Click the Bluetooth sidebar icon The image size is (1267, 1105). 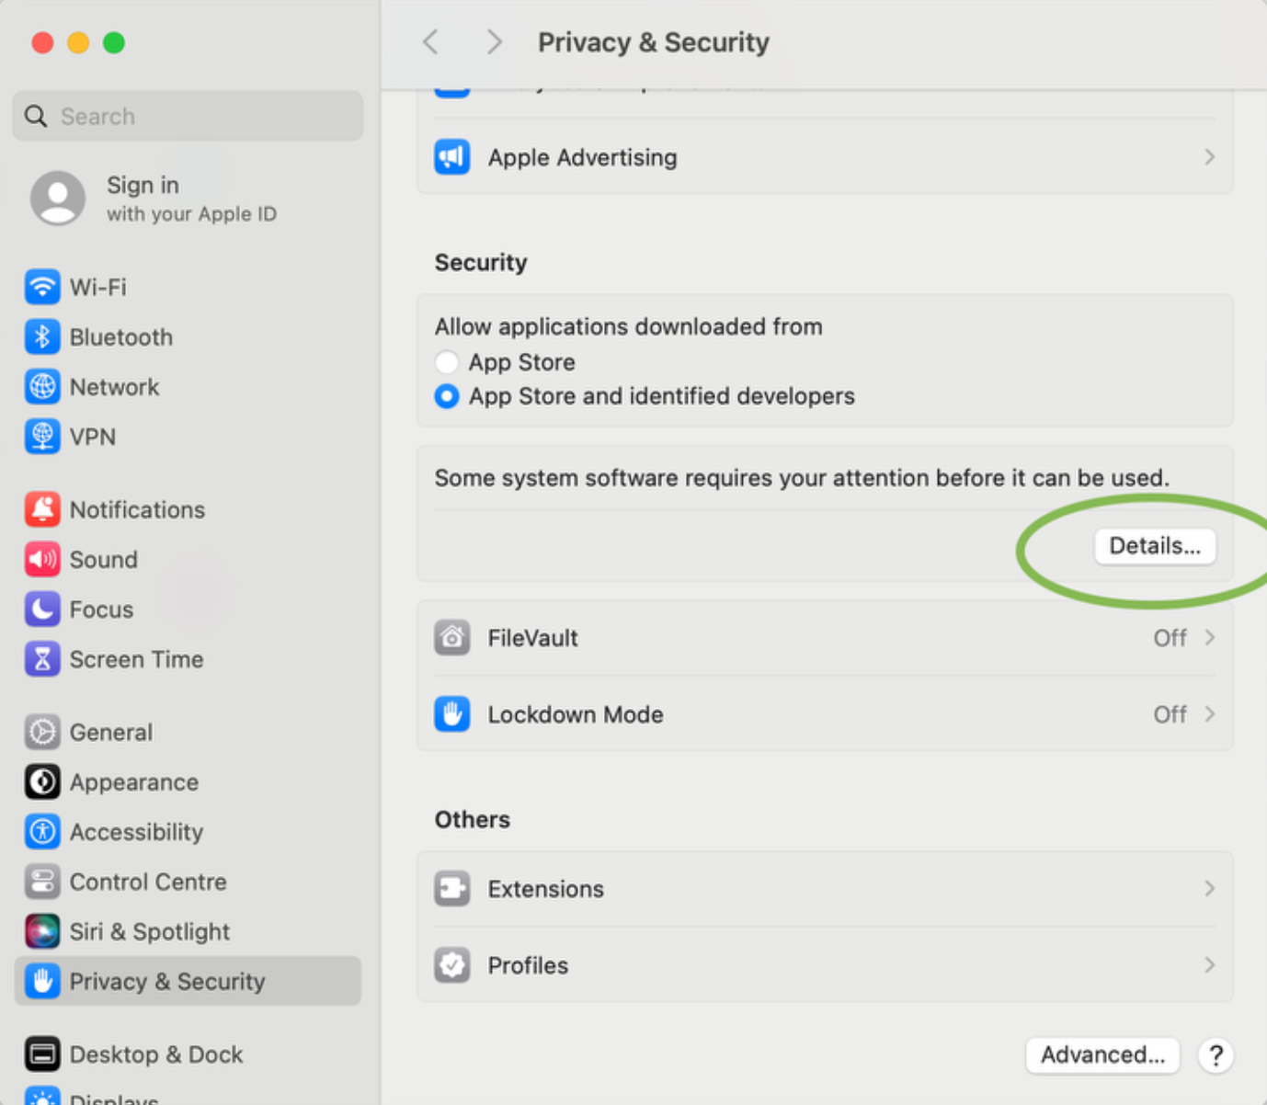(x=42, y=336)
